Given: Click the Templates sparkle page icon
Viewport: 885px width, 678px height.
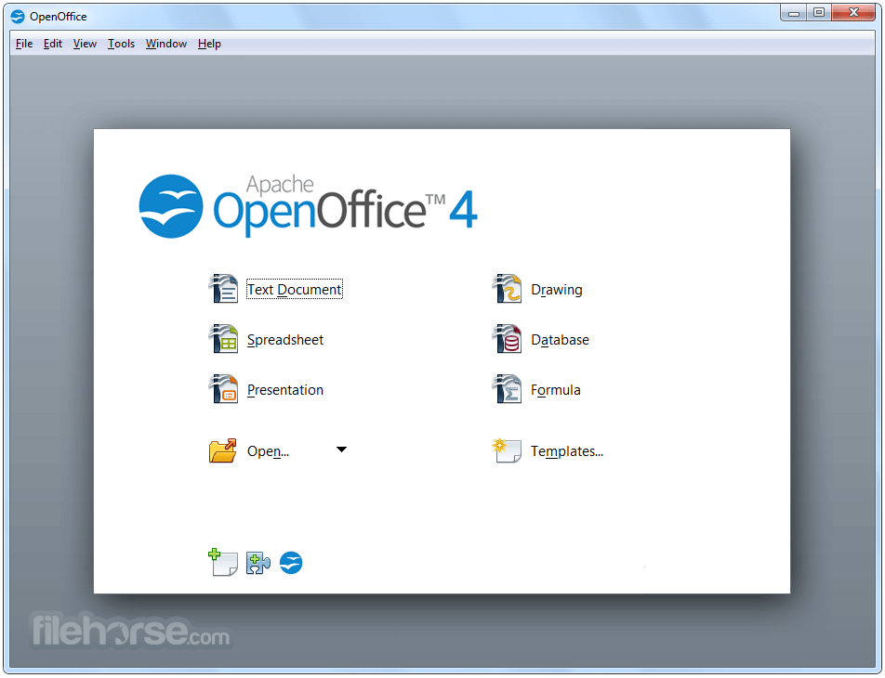Looking at the screenshot, I should click(x=507, y=450).
